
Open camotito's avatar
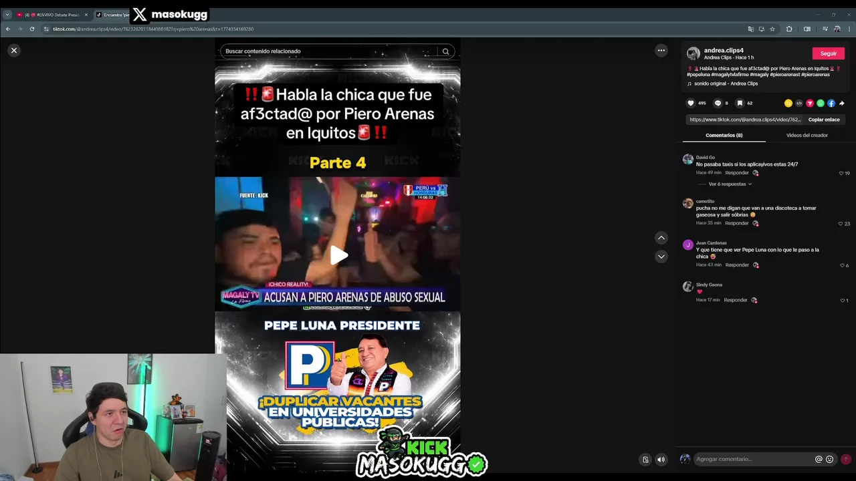pos(687,203)
